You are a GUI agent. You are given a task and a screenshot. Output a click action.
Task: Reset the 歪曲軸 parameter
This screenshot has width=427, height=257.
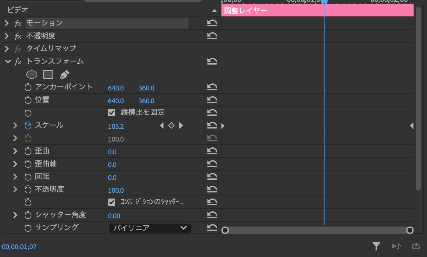pos(212,164)
